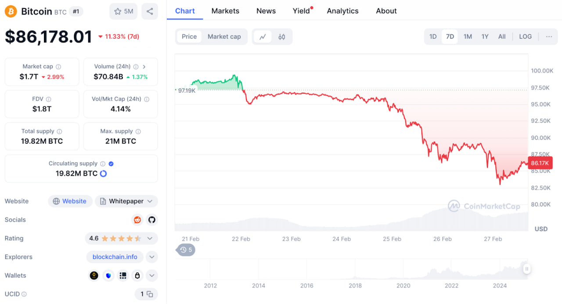Screen dimensions: 562x304
Task: Click the 19.82M BTC total supply value
Action: tap(42, 141)
